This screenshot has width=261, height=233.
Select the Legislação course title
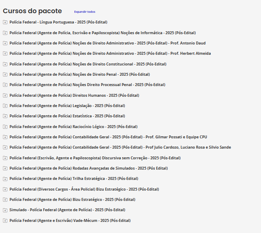pos(67,106)
